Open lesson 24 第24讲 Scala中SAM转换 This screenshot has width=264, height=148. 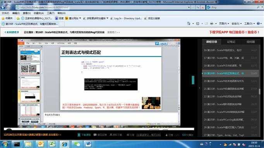[230, 112]
